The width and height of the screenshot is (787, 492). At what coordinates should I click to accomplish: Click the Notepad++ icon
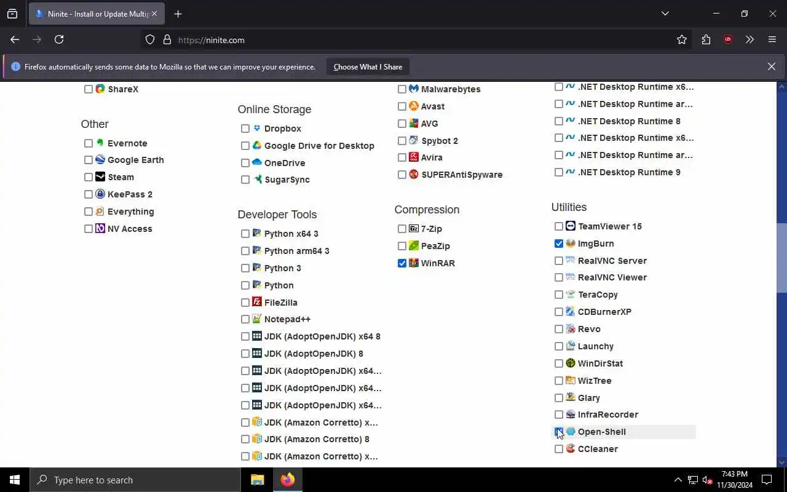[257, 319]
